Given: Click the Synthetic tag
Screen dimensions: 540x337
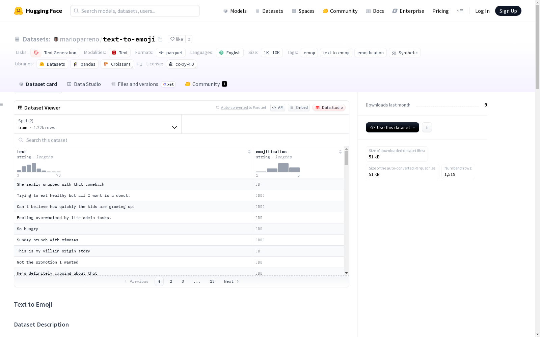Looking at the screenshot, I should [405, 53].
